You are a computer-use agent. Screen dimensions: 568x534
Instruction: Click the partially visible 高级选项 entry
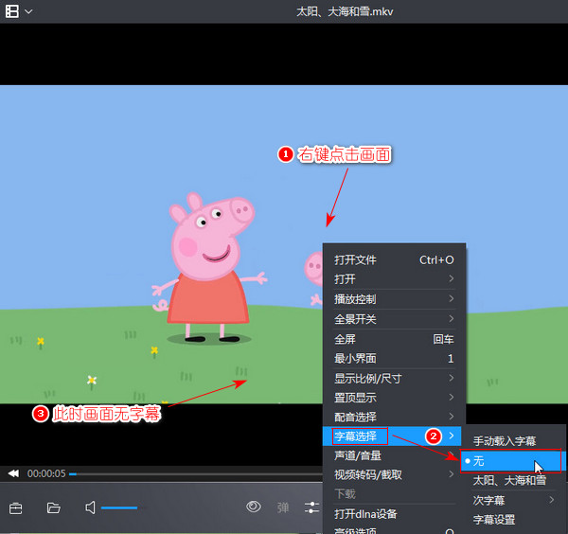tap(394, 530)
